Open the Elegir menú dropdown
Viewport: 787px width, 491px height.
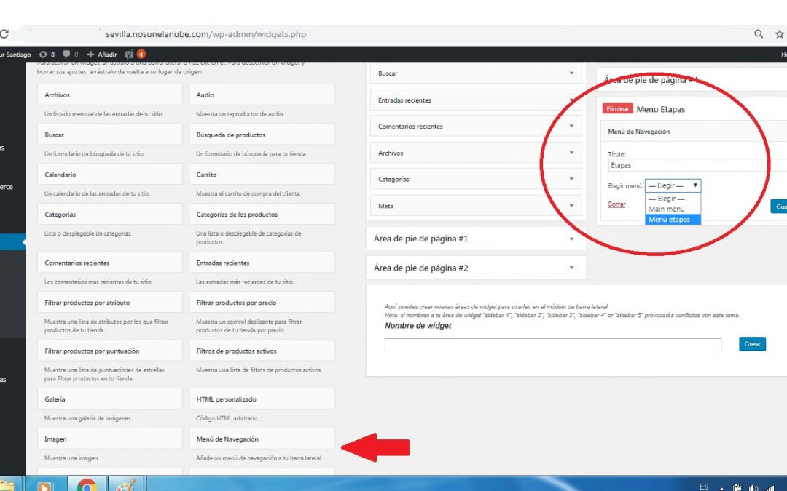pos(673,185)
